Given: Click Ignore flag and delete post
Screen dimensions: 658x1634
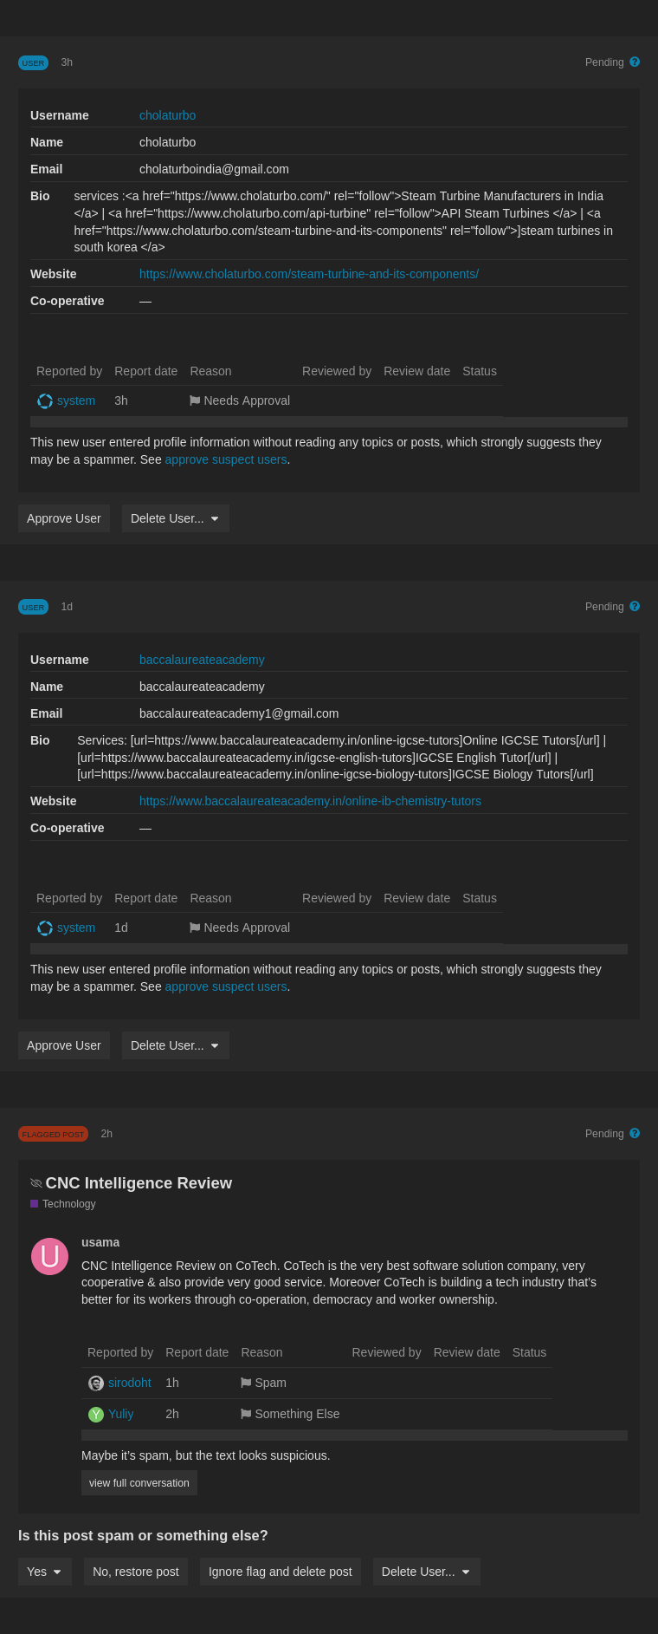Looking at the screenshot, I should (280, 1572).
